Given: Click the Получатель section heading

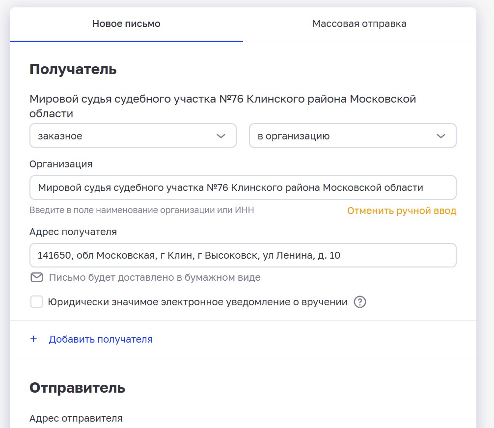Looking at the screenshot, I should click(x=73, y=69).
